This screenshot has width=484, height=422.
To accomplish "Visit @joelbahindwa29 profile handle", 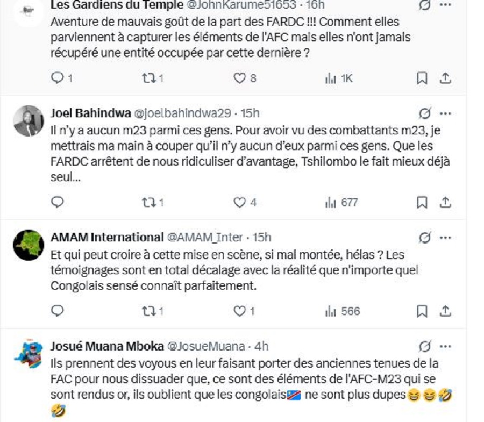I will [182, 113].
